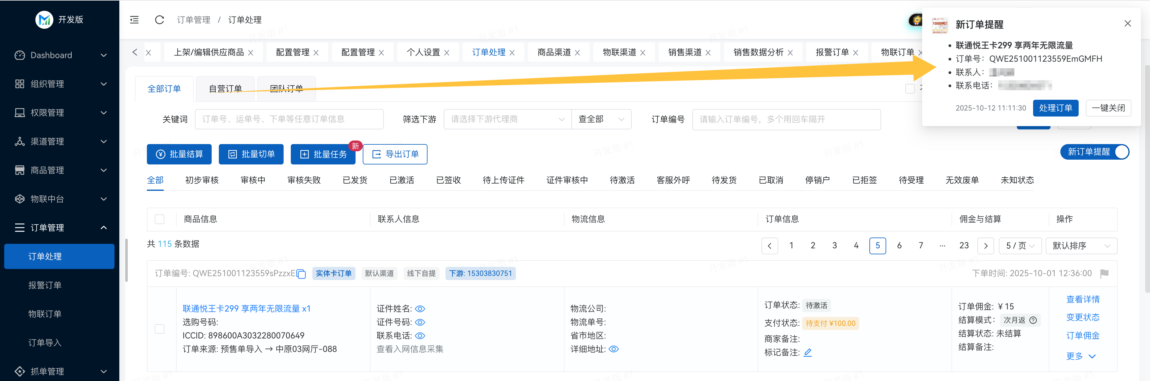Go to the next page of results

tap(985, 246)
